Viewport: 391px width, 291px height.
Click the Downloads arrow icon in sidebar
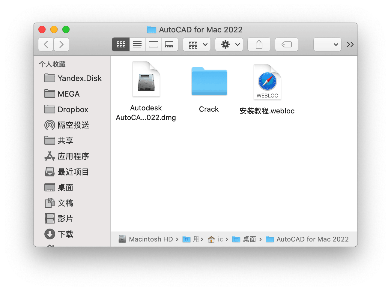50,234
